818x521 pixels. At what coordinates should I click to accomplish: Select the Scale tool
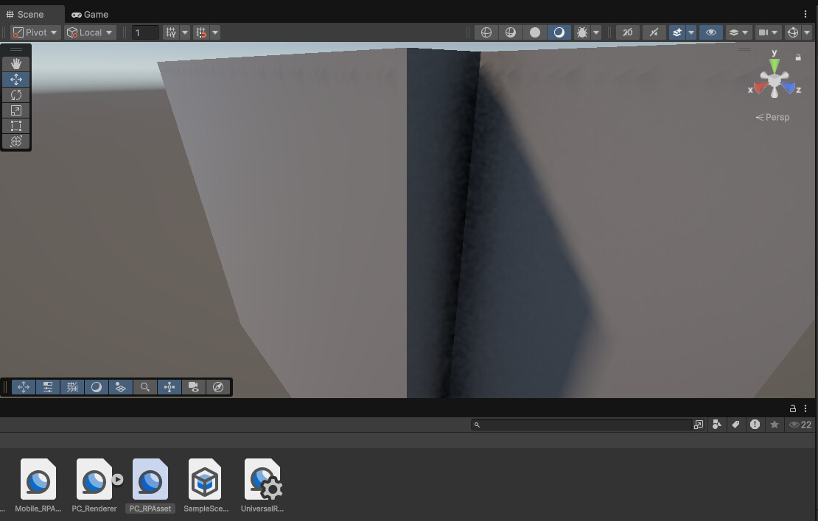(16, 110)
